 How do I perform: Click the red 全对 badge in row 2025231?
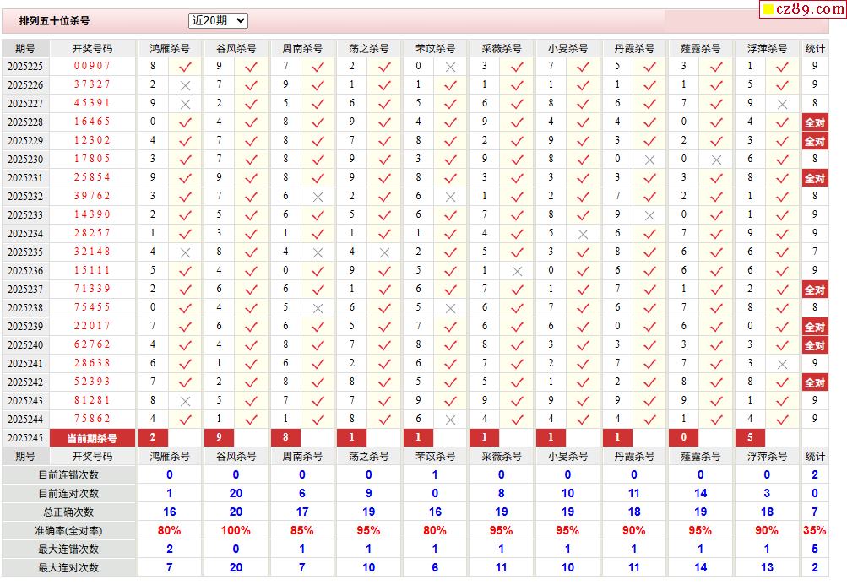click(x=815, y=178)
